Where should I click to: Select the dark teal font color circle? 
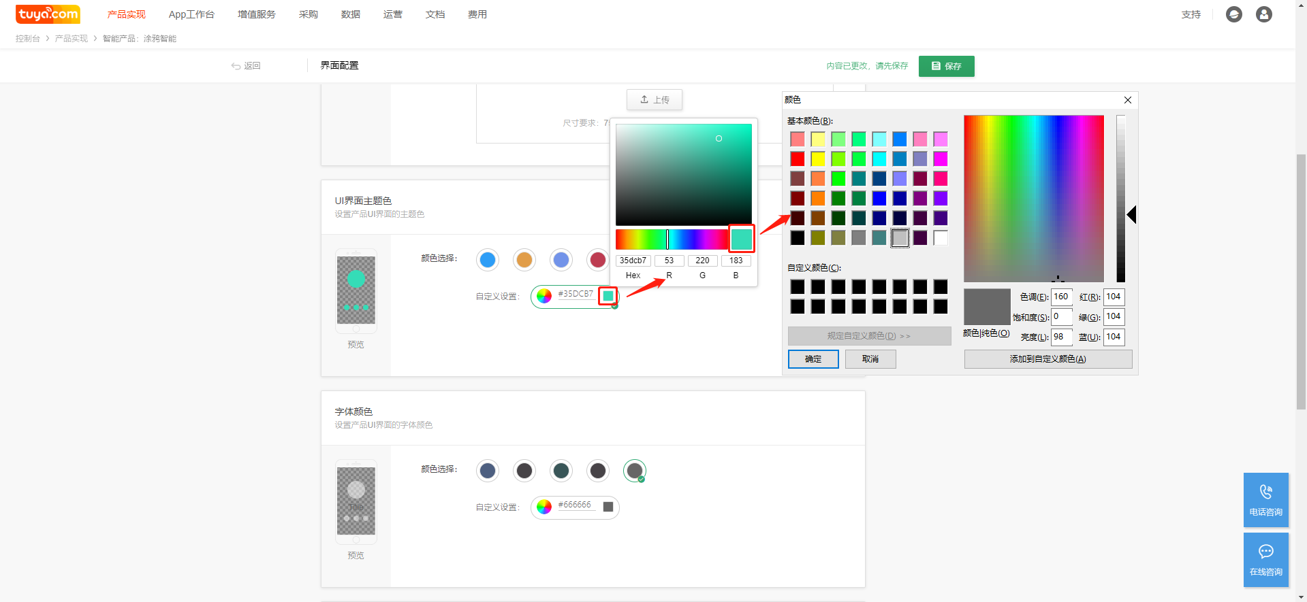561,471
